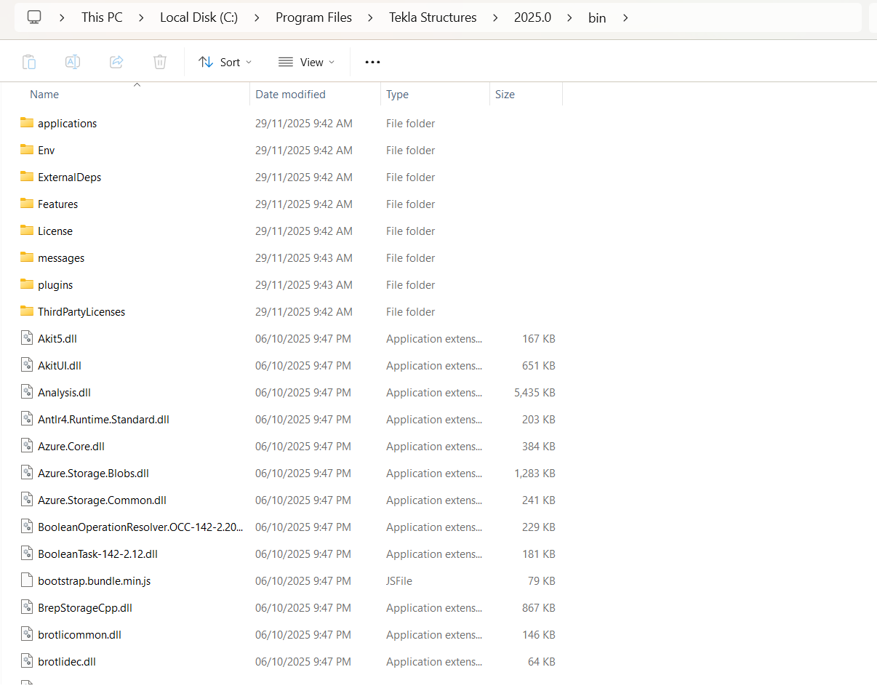877x691 pixels.
Task: Expand chevron after bin in address bar
Action: click(625, 17)
